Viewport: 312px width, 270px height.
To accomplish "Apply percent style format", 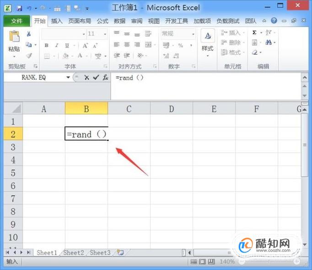I will pos(181,46).
